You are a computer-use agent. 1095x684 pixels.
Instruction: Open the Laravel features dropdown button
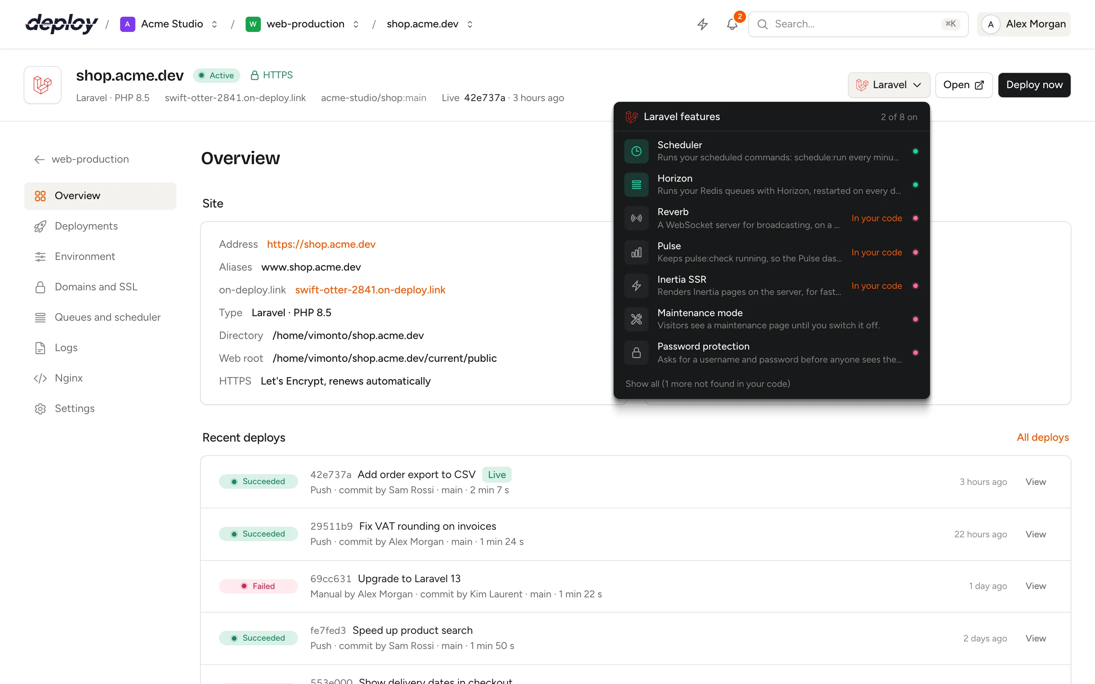[x=889, y=85]
